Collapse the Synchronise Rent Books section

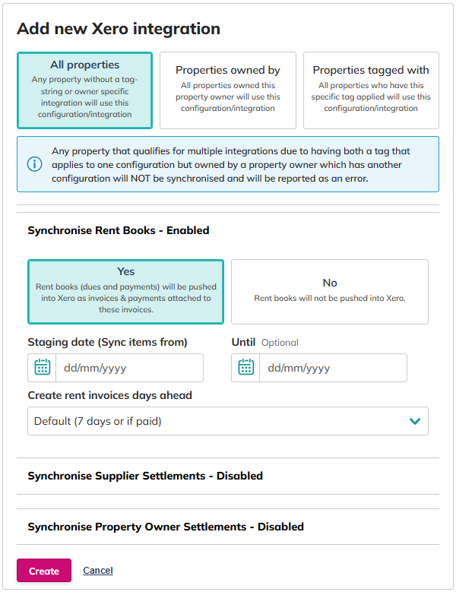119,230
